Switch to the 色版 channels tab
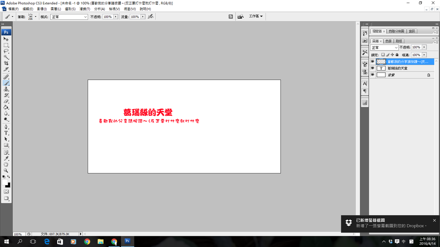 point(389,41)
